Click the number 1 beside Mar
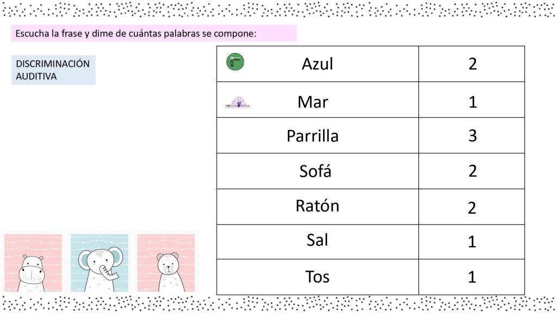This screenshot has height=313, width=557. 472,102
